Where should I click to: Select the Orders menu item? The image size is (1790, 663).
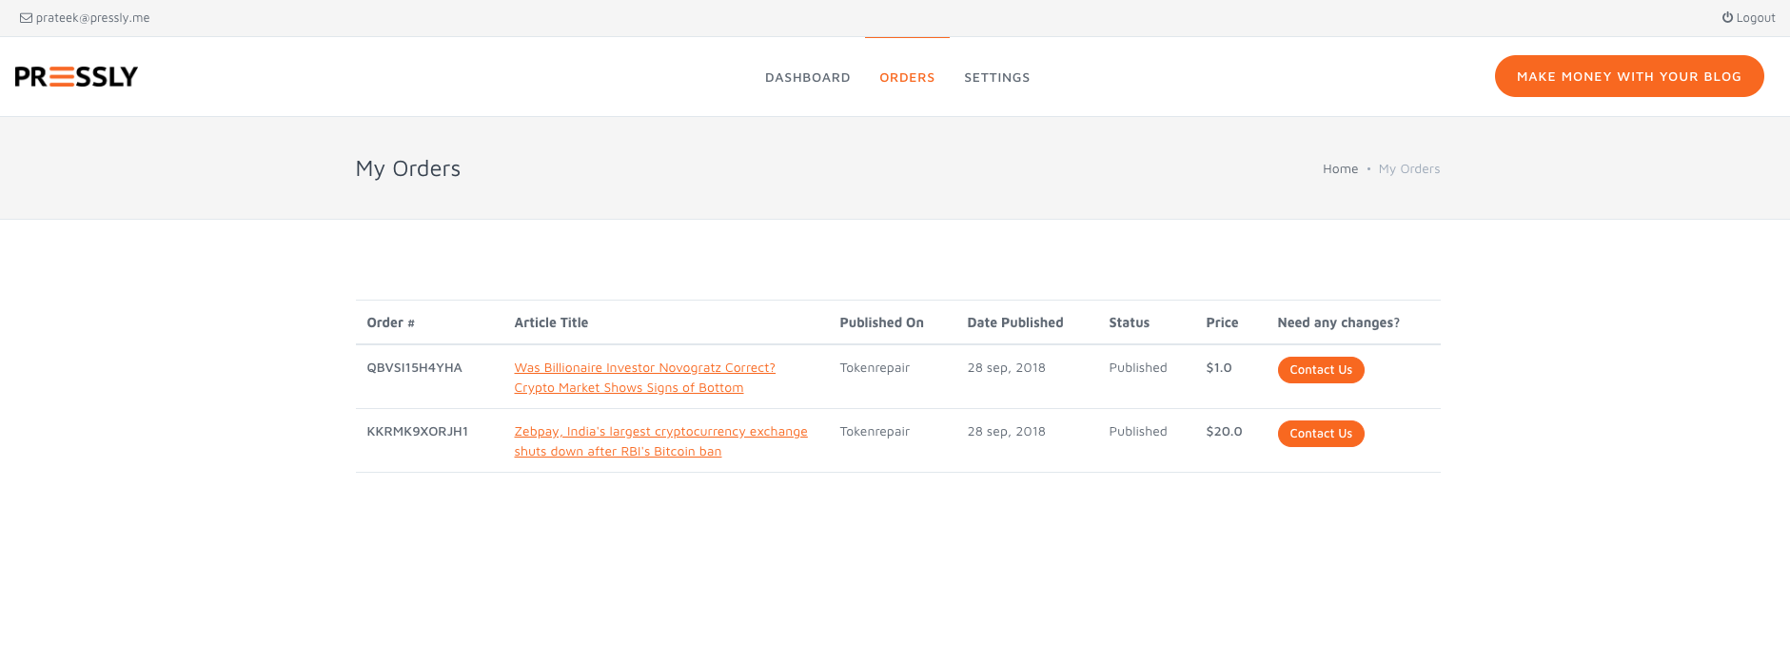[907, 77]
